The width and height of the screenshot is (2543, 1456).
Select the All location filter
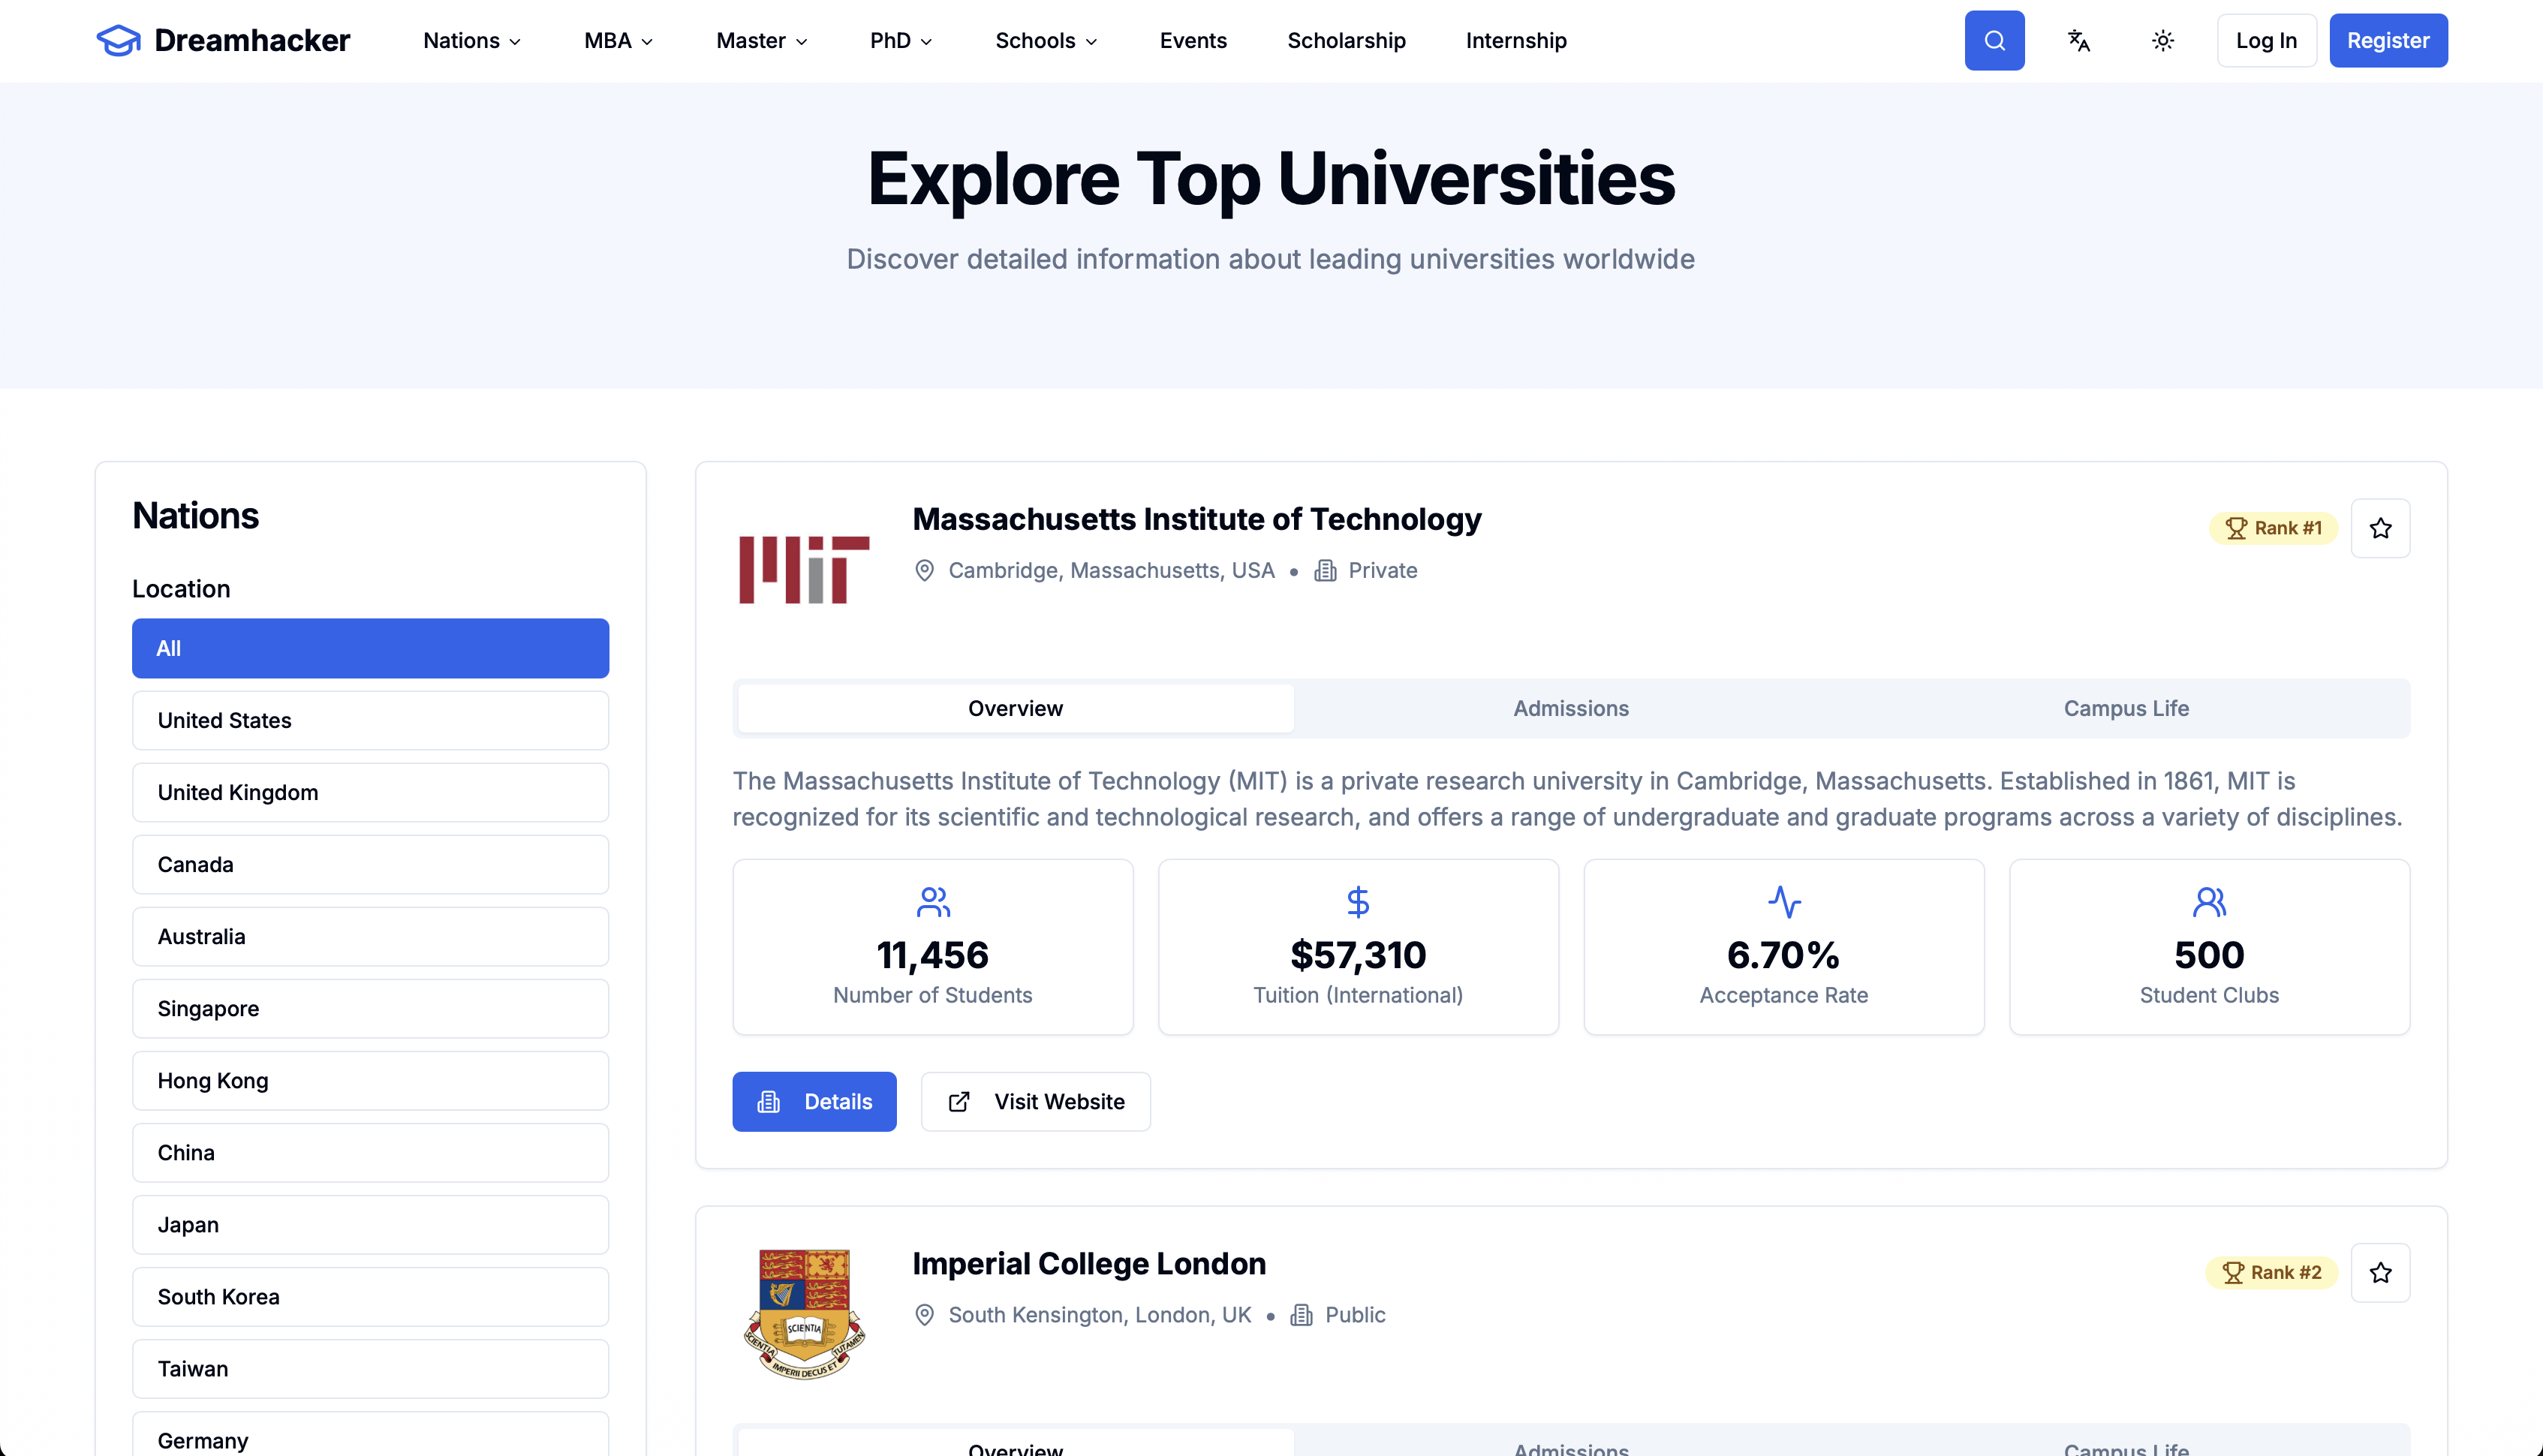(x=370, y=648)
